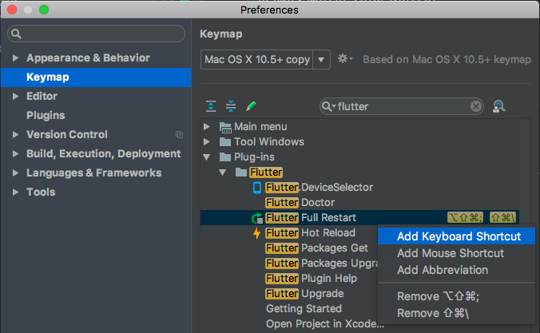Clear the flutter search text
This screenshot has height=333, width=540.
(x=476, y=106)
